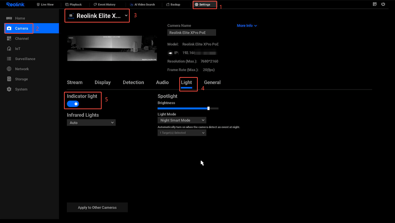Select the IoT home icon in sidebar
The image size is (395, 223).
9,49
